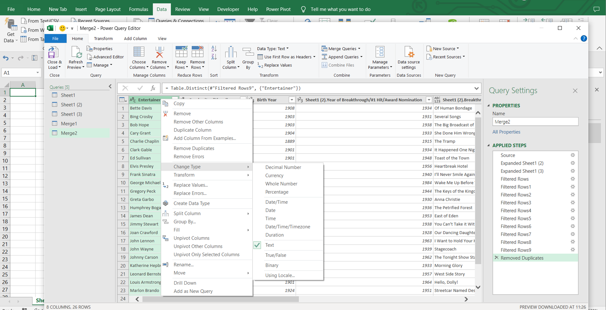Image resolution: width=606 pixels, height=310 pixels.
Task: Select Whole Number in the submenu
Action: coord(281,184)
